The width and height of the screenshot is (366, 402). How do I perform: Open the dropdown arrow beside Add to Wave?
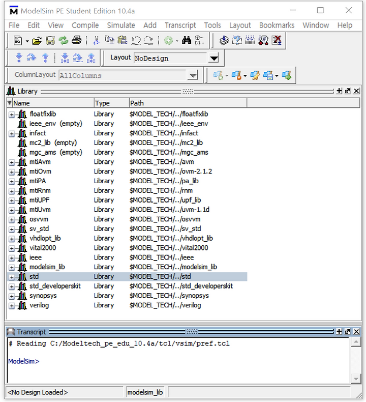pyautogui.click(x=177, y=41)
